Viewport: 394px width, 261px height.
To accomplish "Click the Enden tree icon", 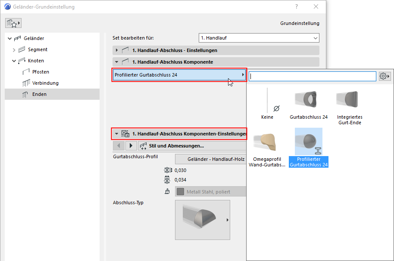I will pyautogui.click(x=25, y=94).
